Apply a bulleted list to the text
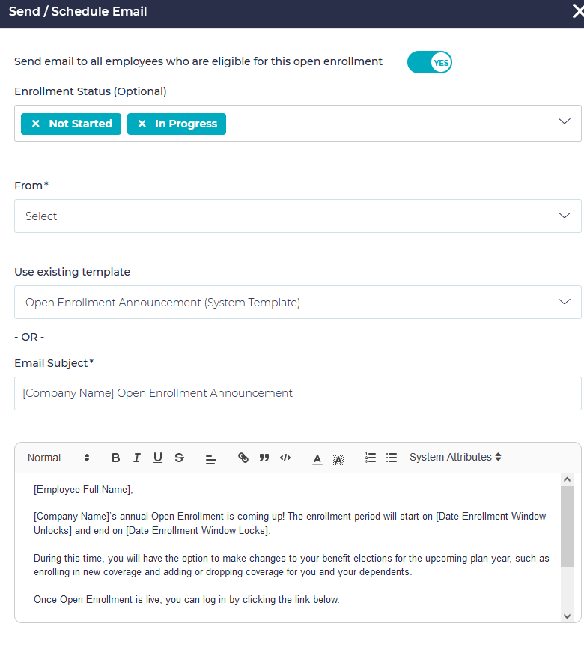584x653 pixels. [x=392, y=457]
